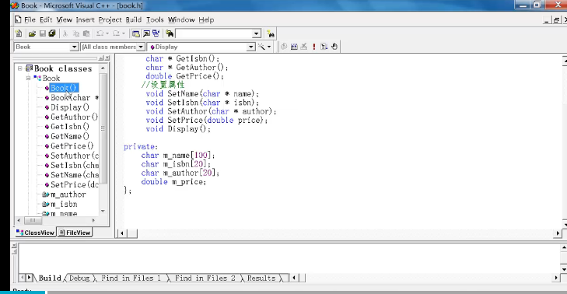Open the Project menu
The image size is (567, 294).
pyautogui.click(x=110, y=19)
